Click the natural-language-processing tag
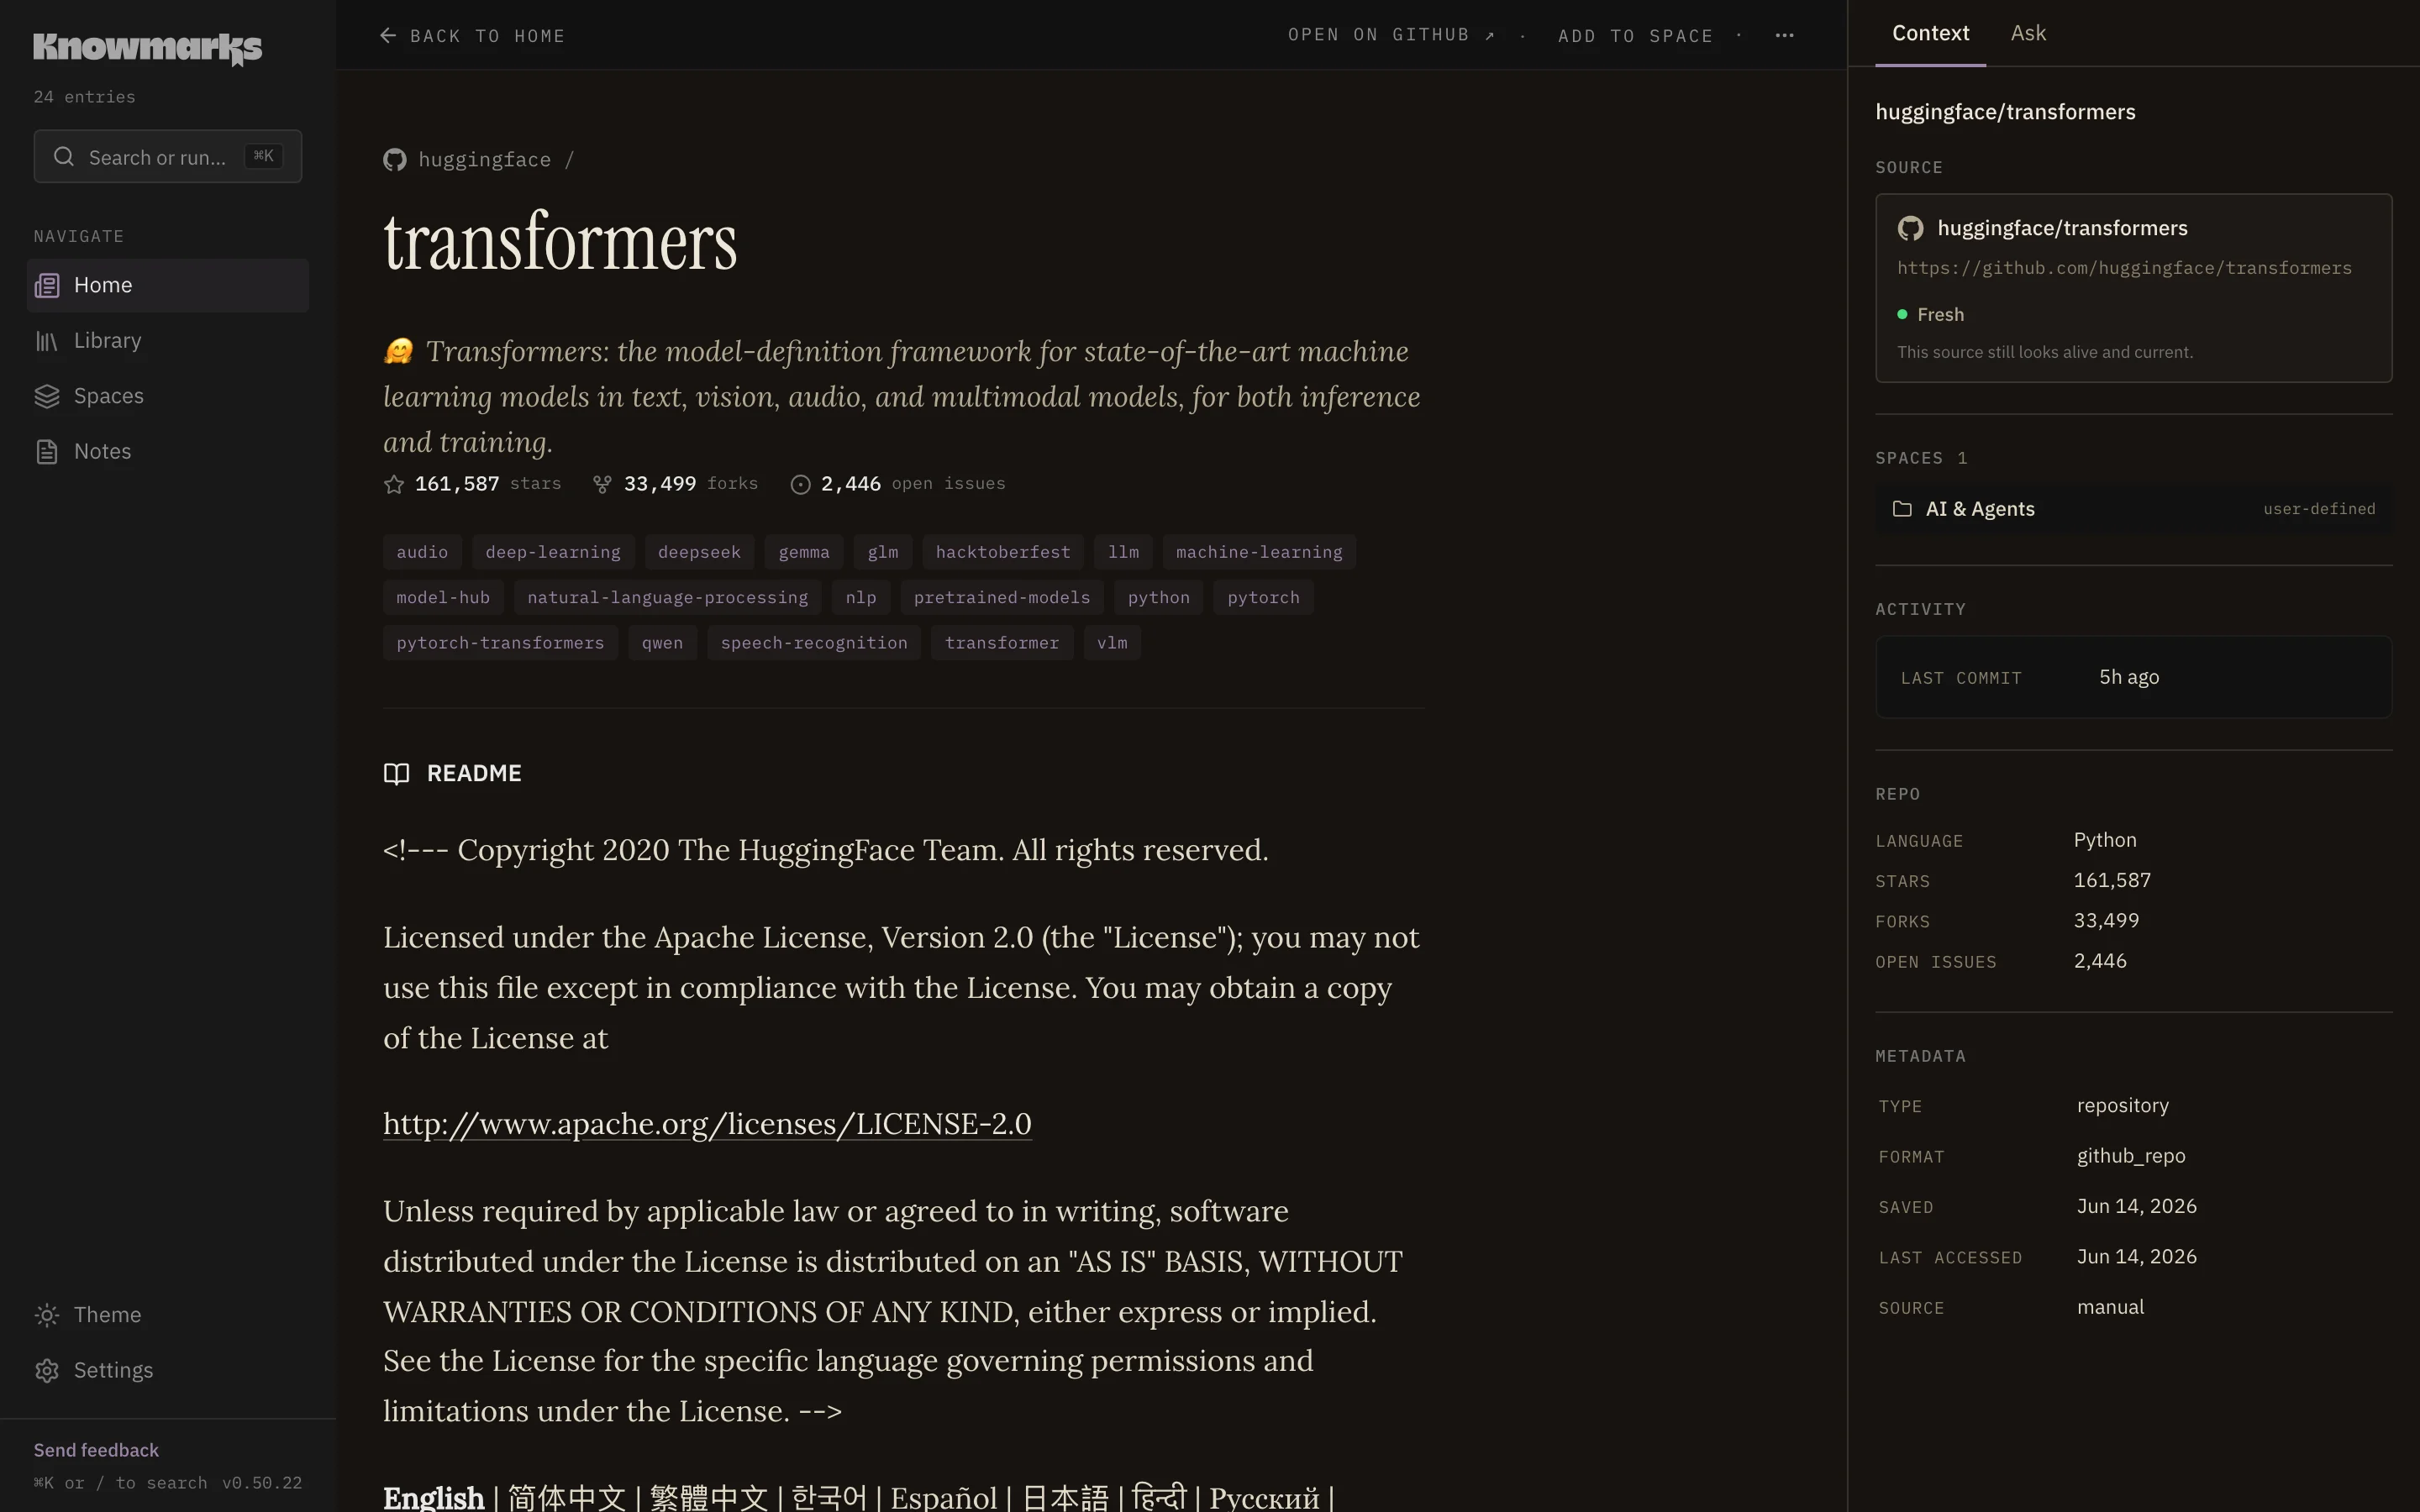The width and height of the screenshot is (2420, 1512). pos(667,598)
